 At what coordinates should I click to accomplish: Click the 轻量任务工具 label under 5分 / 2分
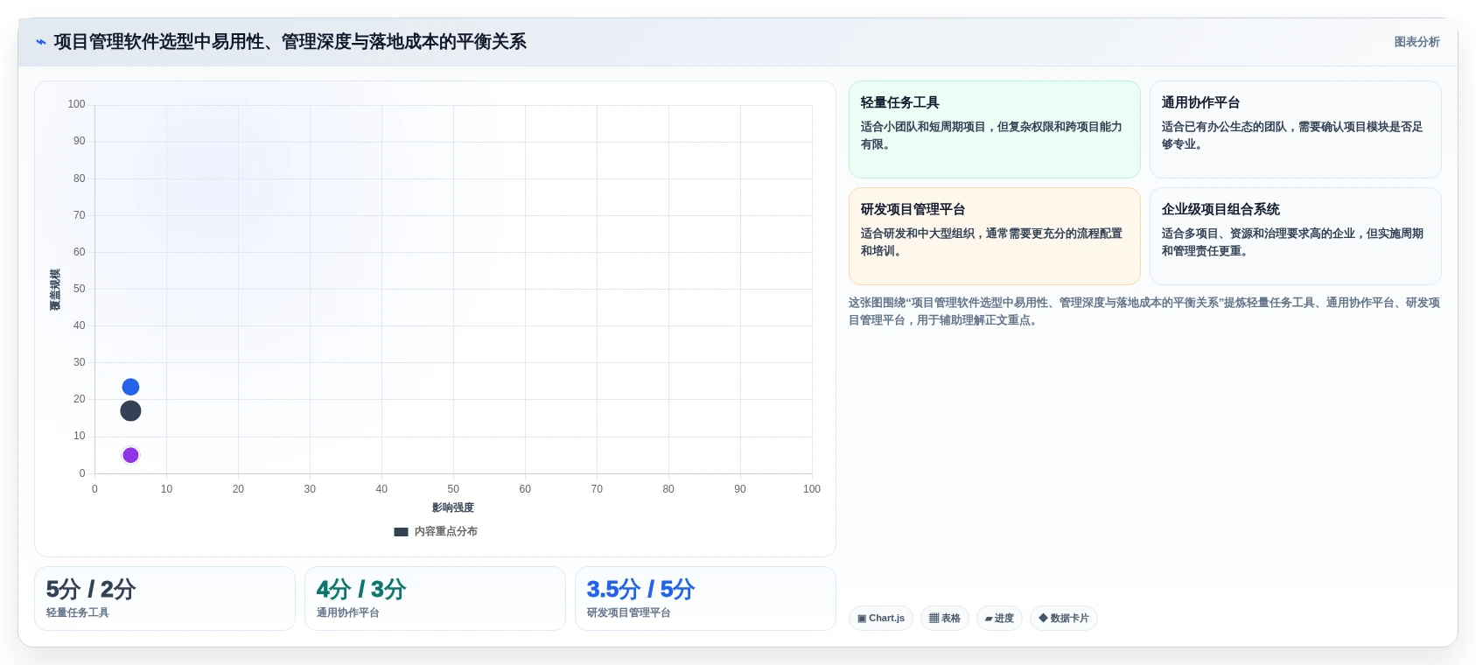(78, 612)
